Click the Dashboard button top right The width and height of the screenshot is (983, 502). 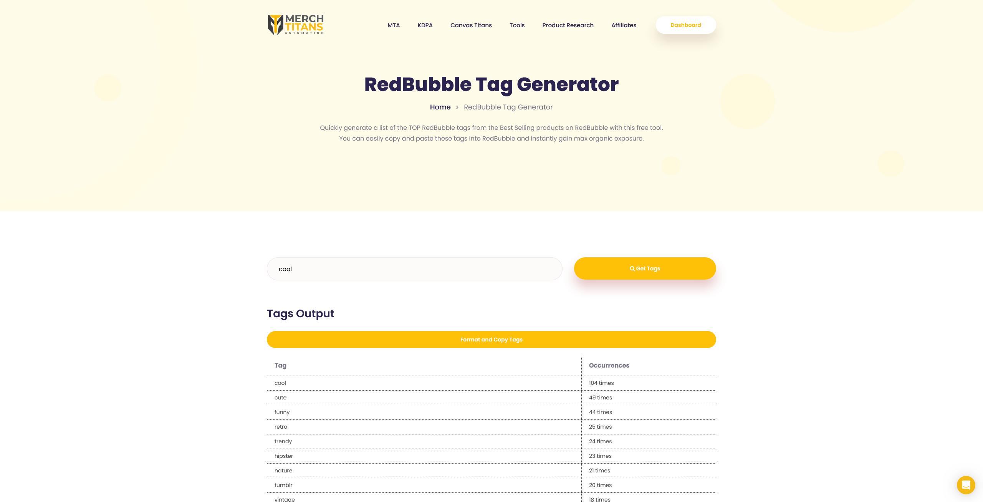[x=686, y=25]
